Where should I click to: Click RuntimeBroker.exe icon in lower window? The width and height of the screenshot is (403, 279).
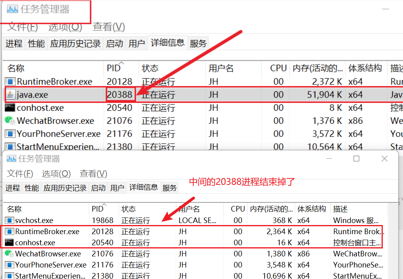10,231
